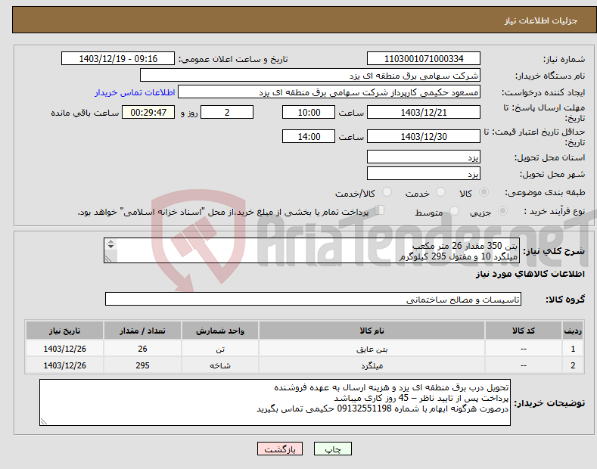The width and height of the screenshot is (597, 469).
Task: Click the buyer notes text area
Action: click(275, 402)
